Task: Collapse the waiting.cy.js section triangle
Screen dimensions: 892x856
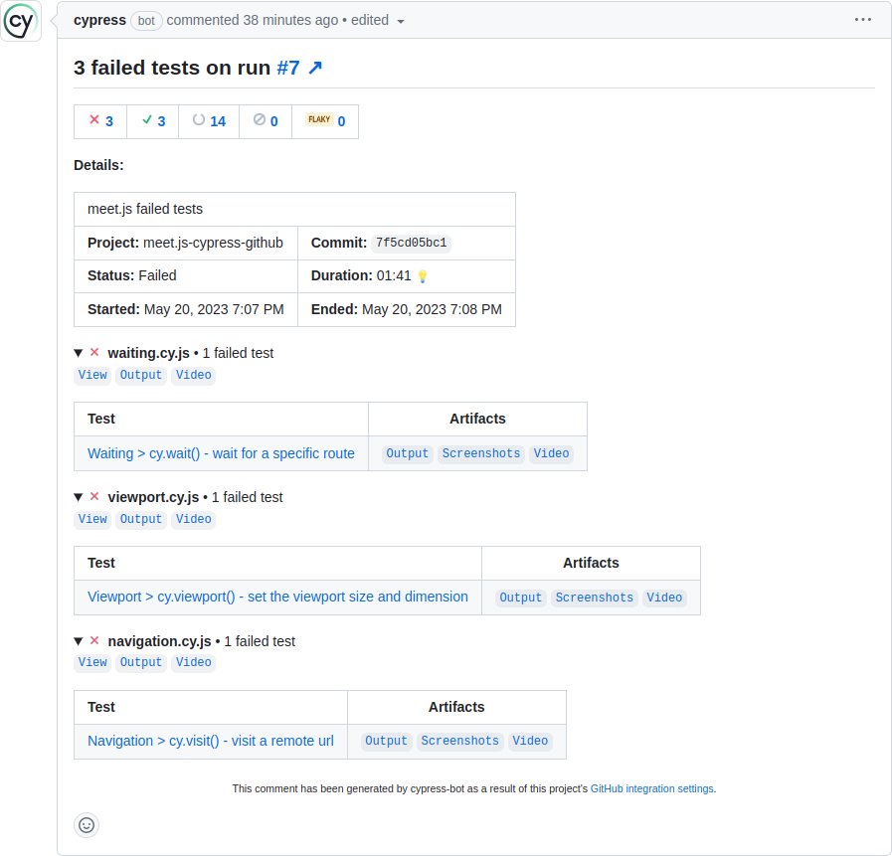Action: click(x=79, y=353)
